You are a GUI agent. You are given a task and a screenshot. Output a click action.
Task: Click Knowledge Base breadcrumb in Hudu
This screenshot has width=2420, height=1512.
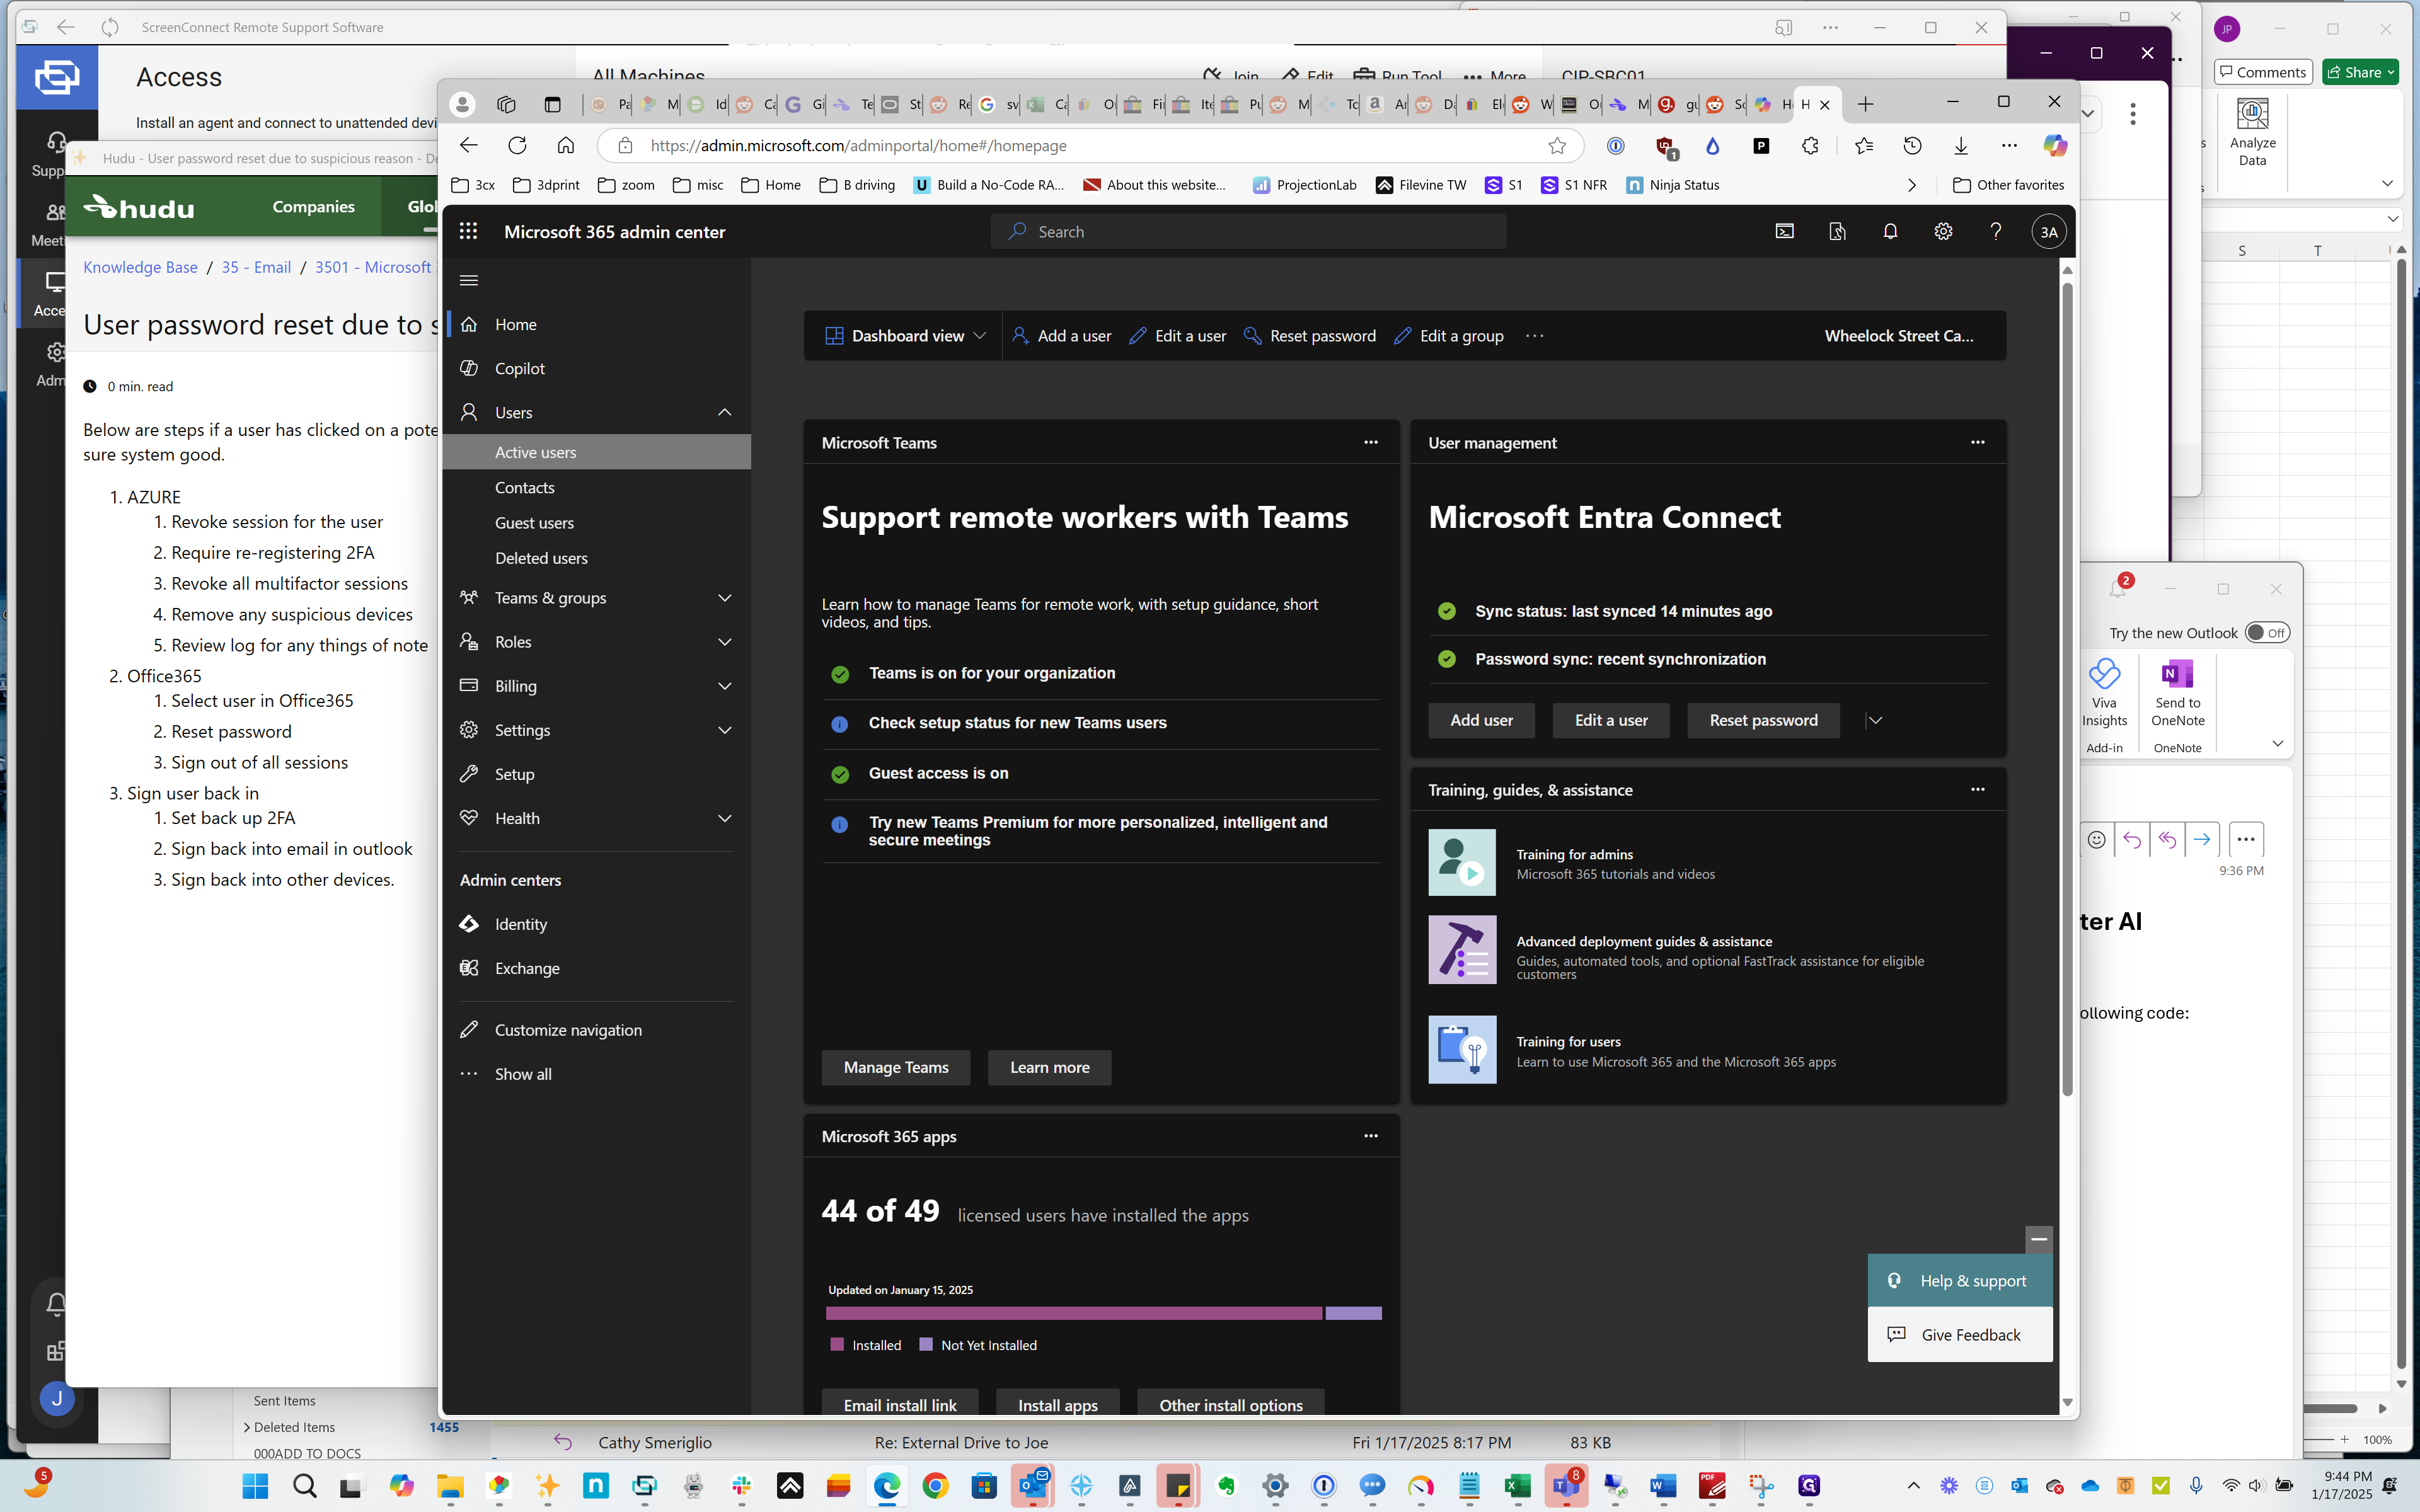tap(140, 267)
